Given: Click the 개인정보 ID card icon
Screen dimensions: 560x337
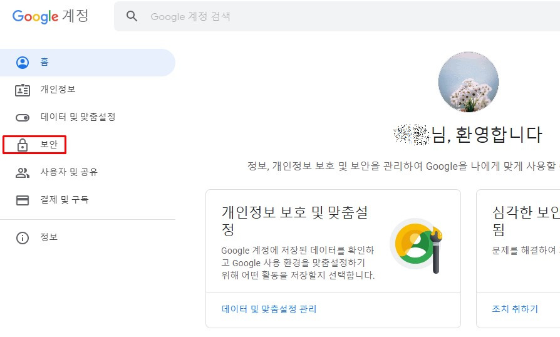Looking at the screenshot, I should click(x=23, y=90).
